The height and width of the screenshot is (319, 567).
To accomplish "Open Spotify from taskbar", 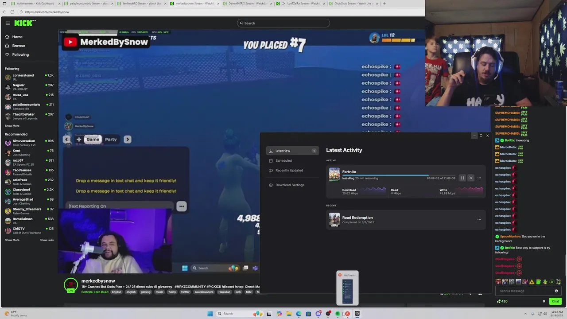I will pyautogui.click(x=338, y=314).
